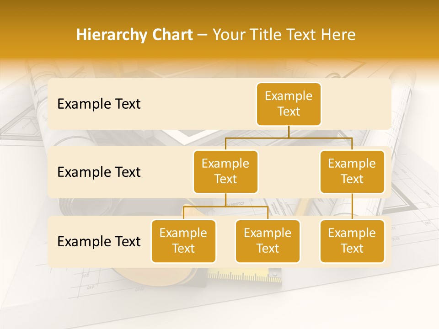Click the middle row's "Example Text" label
439x329 pixels.
pyautogui.click(x=99, y=172)
